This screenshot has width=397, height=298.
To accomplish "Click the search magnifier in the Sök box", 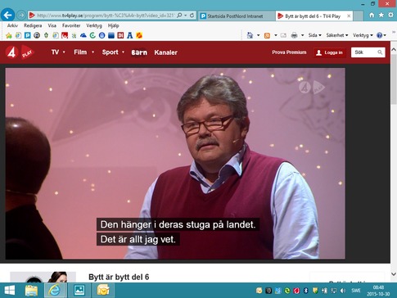I will coord(380,52).
